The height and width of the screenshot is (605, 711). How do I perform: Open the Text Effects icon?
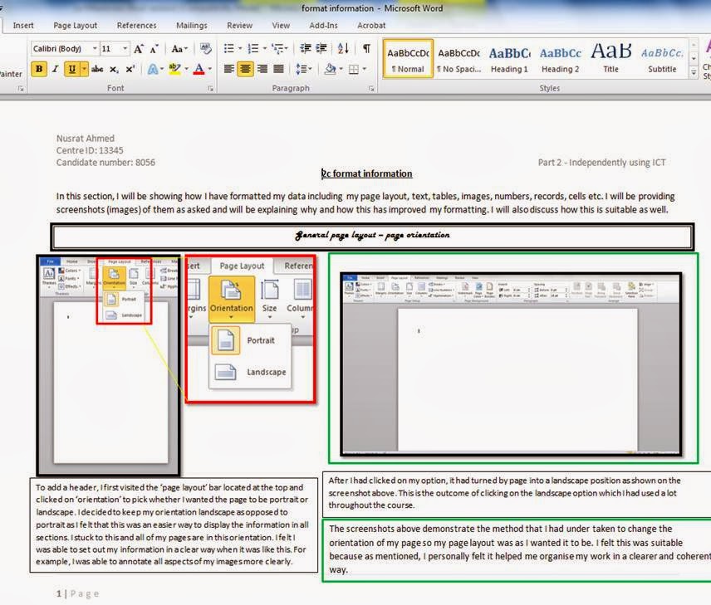[x=150, y=69]
